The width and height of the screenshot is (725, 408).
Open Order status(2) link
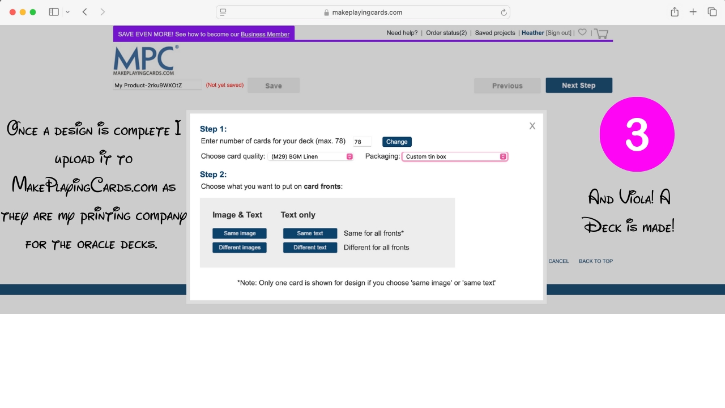[x=446, y=33]
